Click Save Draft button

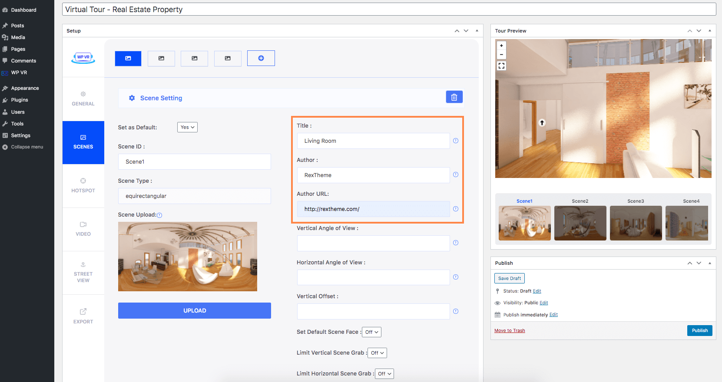tap(510, 278)
